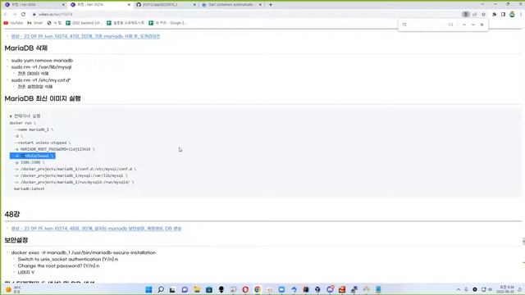Screen dimensions: 525x295
Task: Open the lecture 48 video link
Action: click(x=96, y=229)
